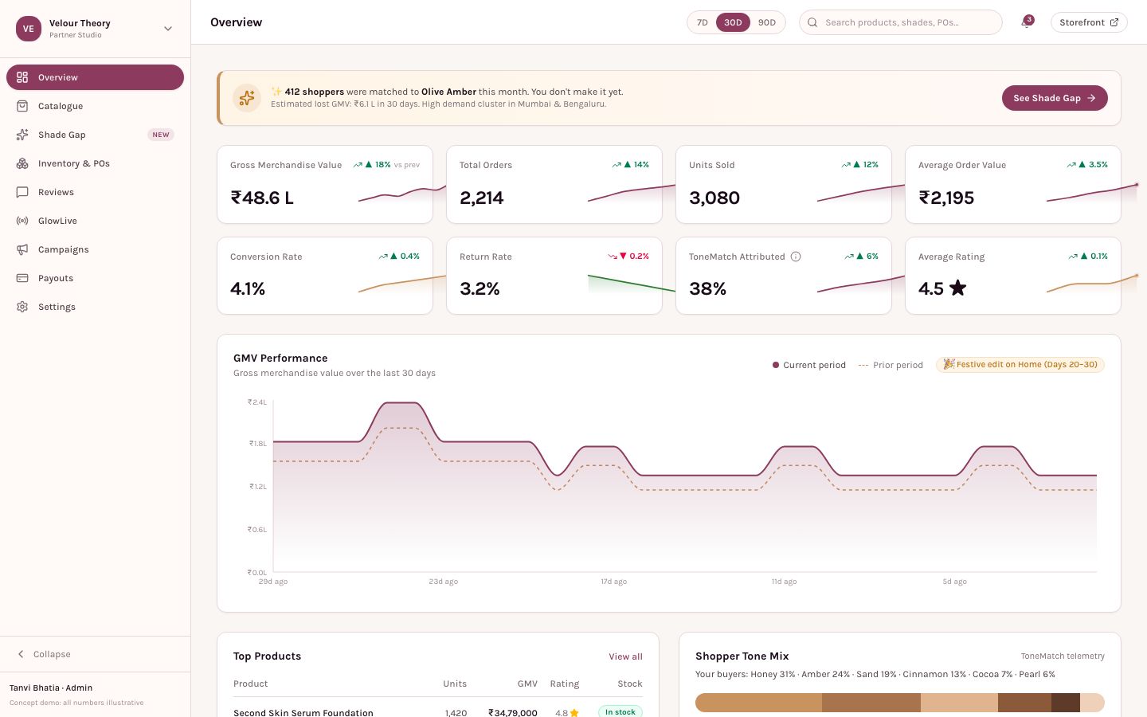Screen dimensions: 1147x717
Task: Click the search magnifier icon
Action: (812, 22)
